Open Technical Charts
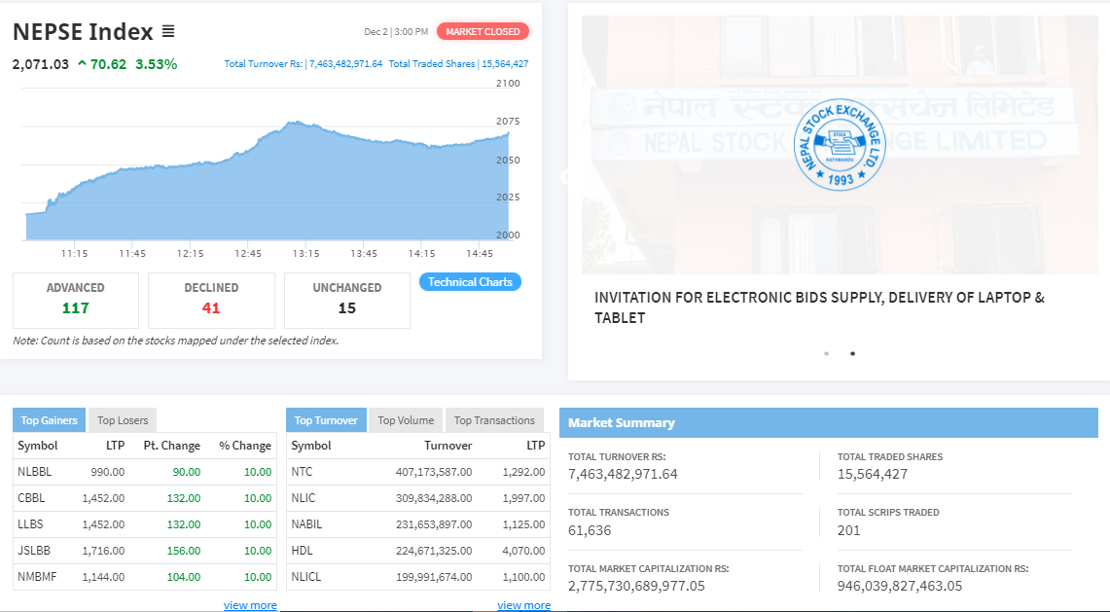This screenshot has width=1110, height=612. coord(470,282)
